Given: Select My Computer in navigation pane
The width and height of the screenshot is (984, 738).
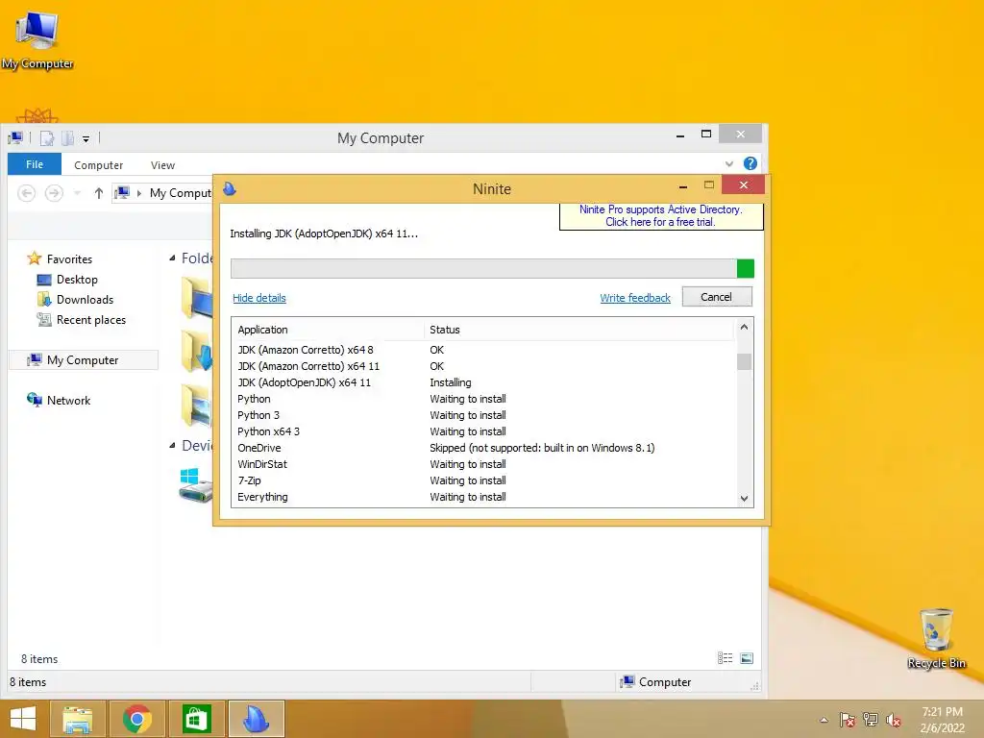Looking at the screenshot, I should pyautogui.click(x=83, y=359).
